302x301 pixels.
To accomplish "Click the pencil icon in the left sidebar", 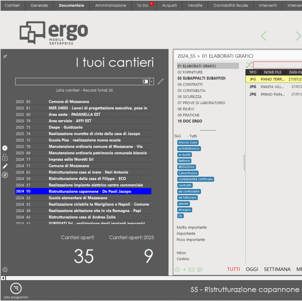I will pos(5,166).
